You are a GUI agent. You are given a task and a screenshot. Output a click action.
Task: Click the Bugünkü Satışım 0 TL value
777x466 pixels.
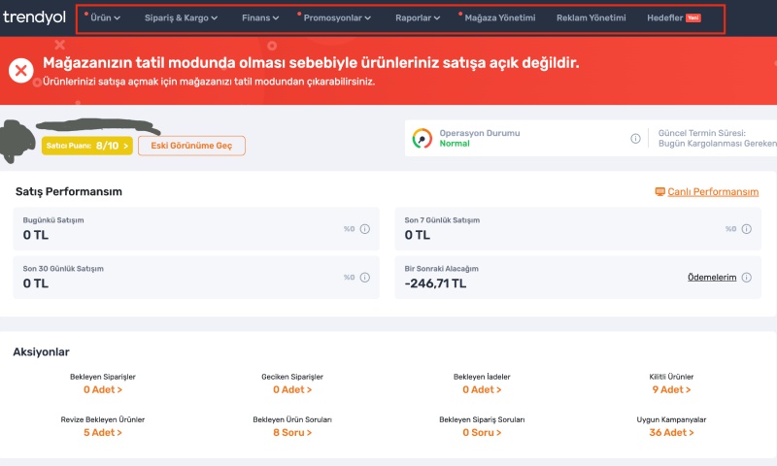[36, 235]
